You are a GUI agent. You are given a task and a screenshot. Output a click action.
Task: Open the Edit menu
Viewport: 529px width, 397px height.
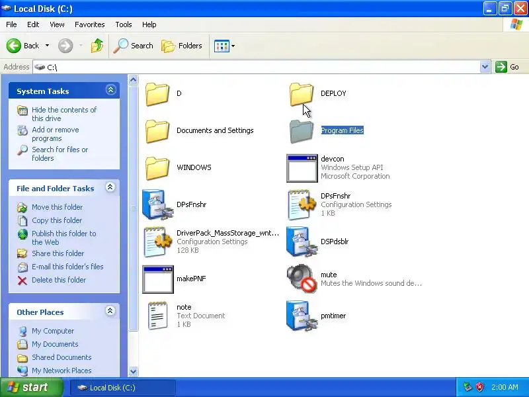tap(33, 24)
